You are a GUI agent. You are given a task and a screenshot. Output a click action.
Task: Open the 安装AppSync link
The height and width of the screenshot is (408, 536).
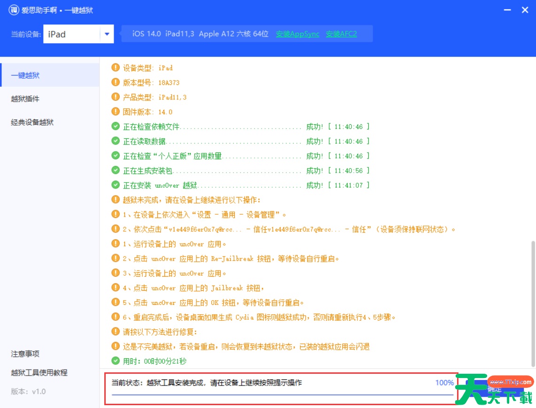click(297, 34)
